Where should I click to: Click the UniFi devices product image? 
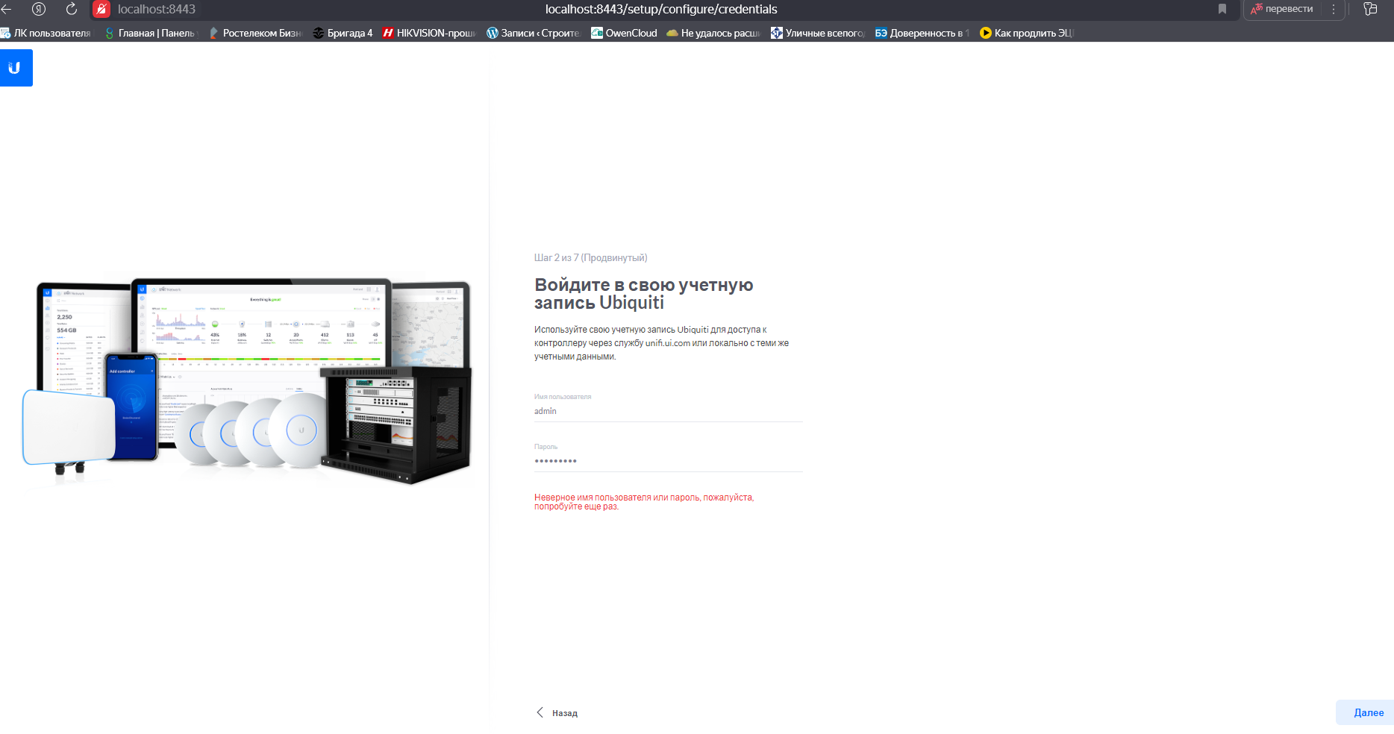click(x=246, y=382)
